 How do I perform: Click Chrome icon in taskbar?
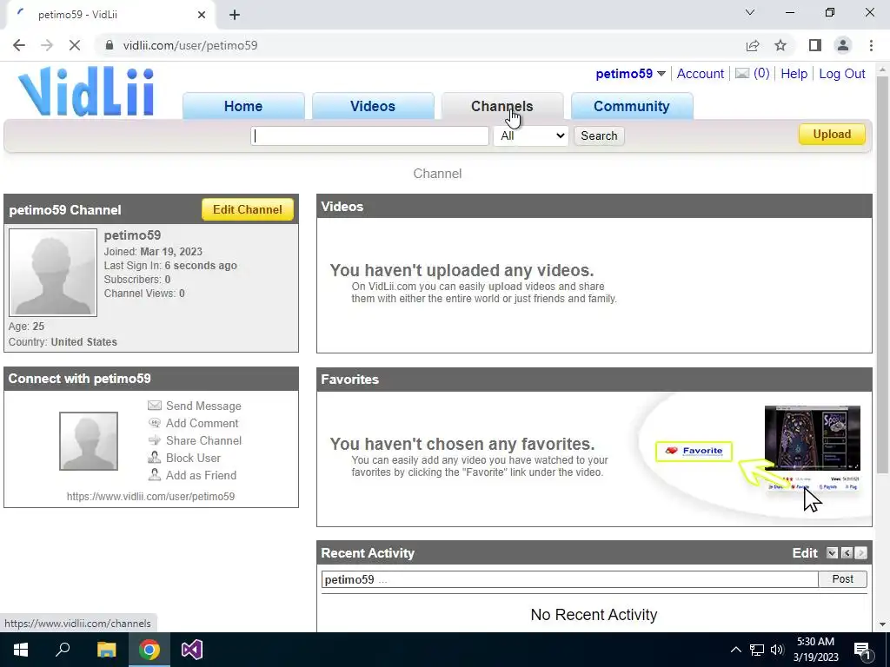(149, 650)
